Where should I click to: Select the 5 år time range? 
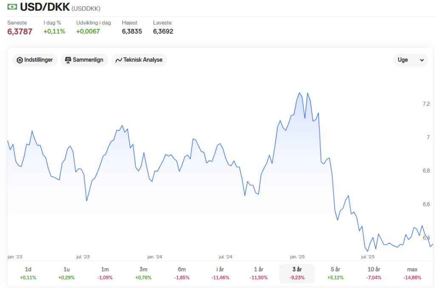click(x=336, y=273)
